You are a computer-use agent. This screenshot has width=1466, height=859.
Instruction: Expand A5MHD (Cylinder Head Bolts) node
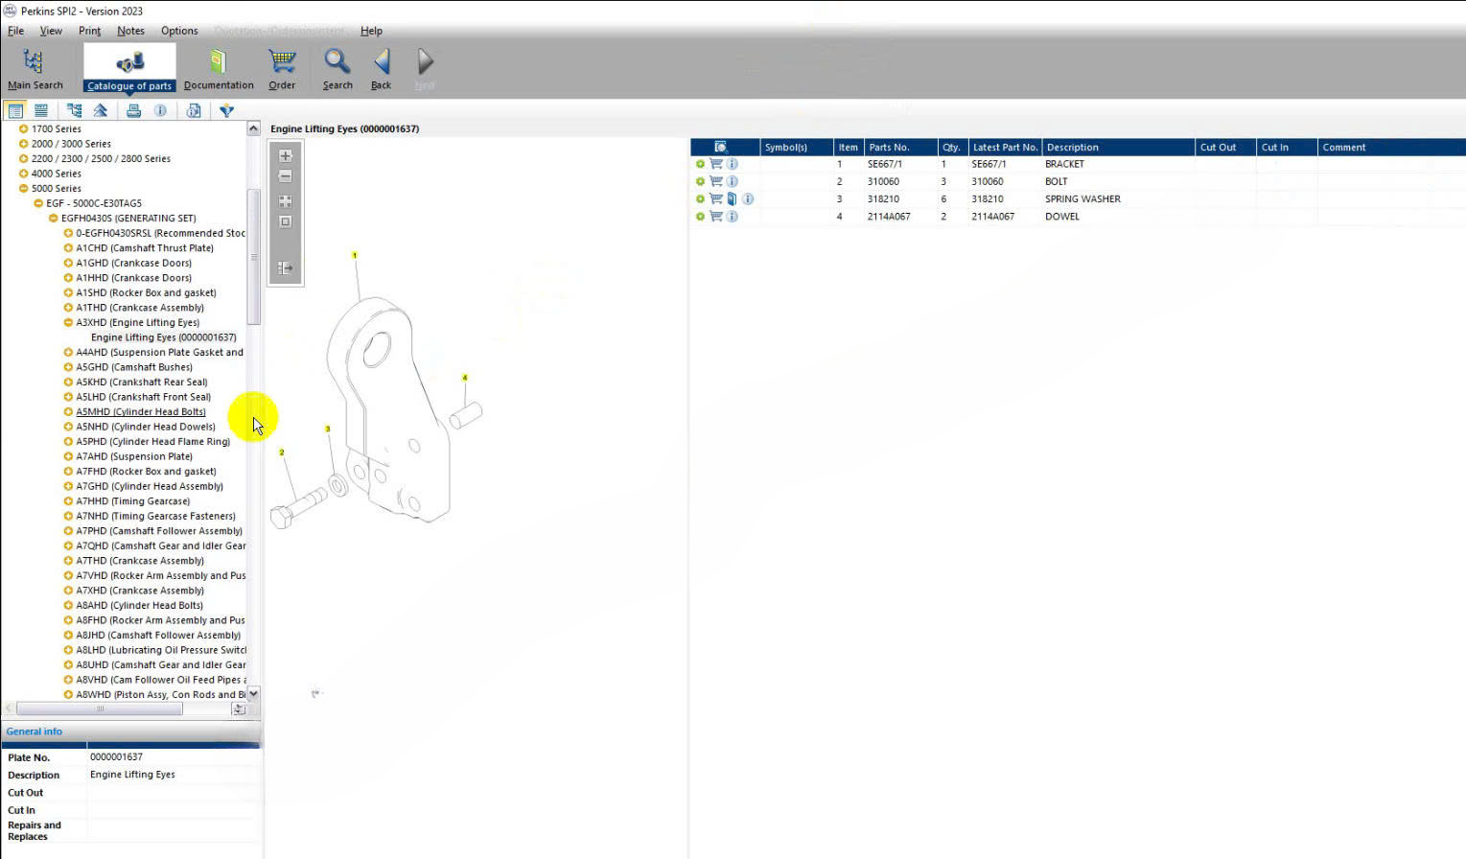pyautogui.click(x=68, y=412)
